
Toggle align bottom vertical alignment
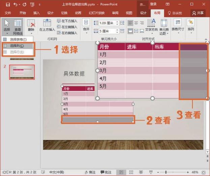pyautogui.click(x=142, y=31)
